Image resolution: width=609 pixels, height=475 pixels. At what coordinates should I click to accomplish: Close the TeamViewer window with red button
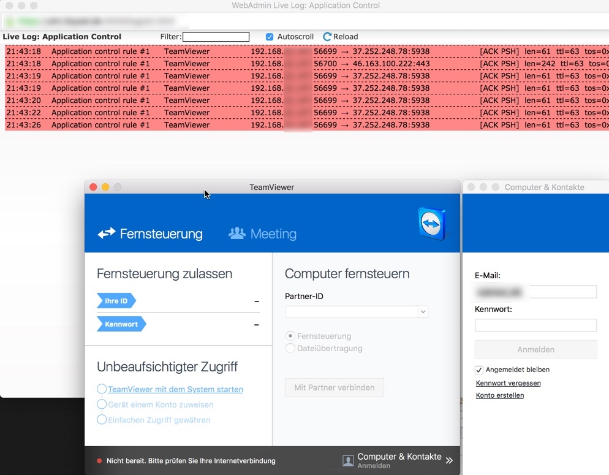(x=93, y=187)
